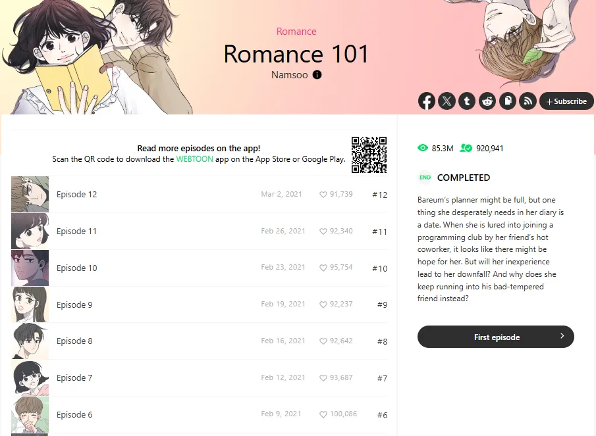Click the app download QR code
This screenshot has height=436, width=596.
[369, 155]
